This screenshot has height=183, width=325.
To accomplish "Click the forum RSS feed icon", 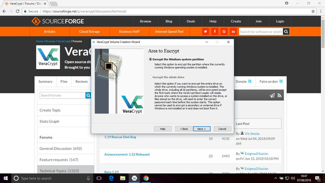I will coord(279,96).
